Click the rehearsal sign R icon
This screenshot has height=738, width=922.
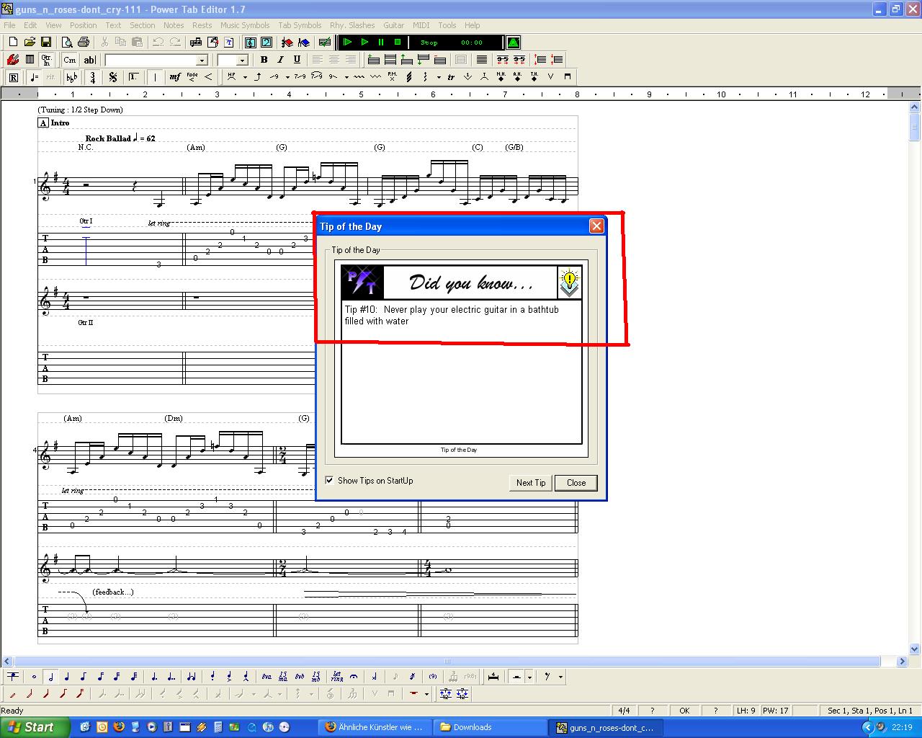point(13,77)
